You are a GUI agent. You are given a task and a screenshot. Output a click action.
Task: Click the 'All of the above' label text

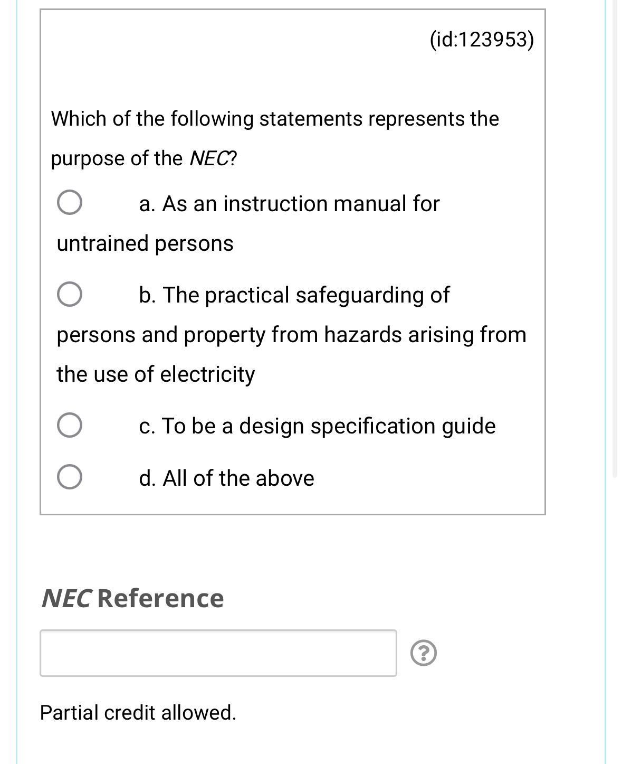click(226, 478)
